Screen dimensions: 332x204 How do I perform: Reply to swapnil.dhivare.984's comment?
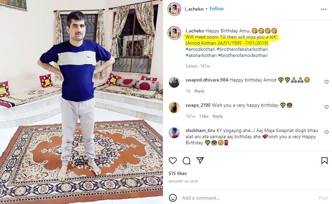[199, 91]
